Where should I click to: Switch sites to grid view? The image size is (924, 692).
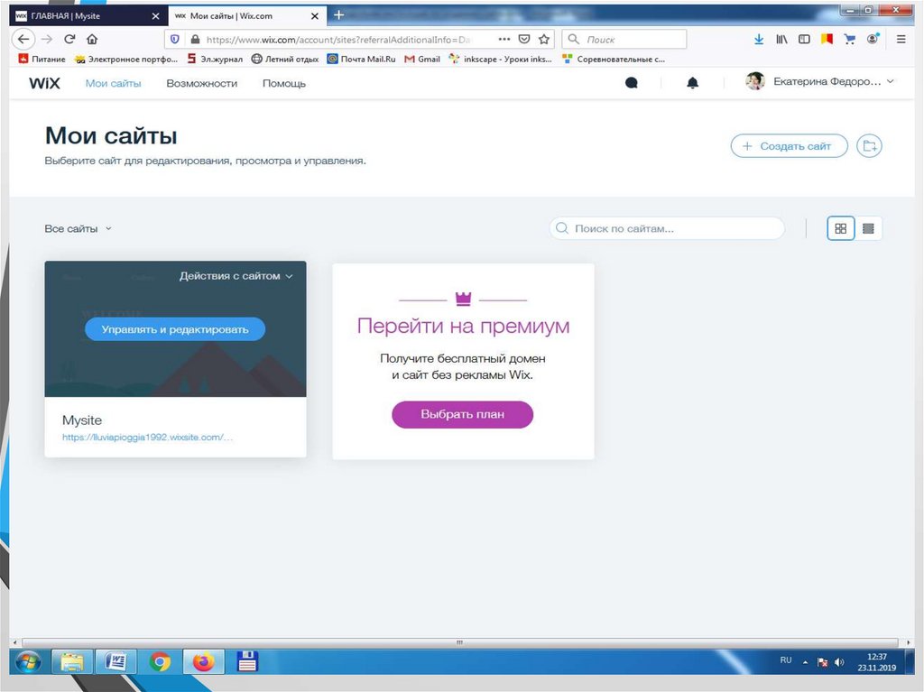841,228
